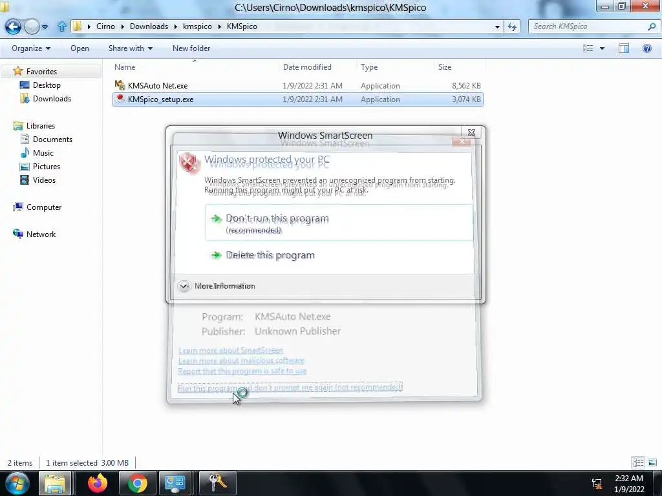Click the network tray icon
Viewport: 662px width, 496px height.
597,484
